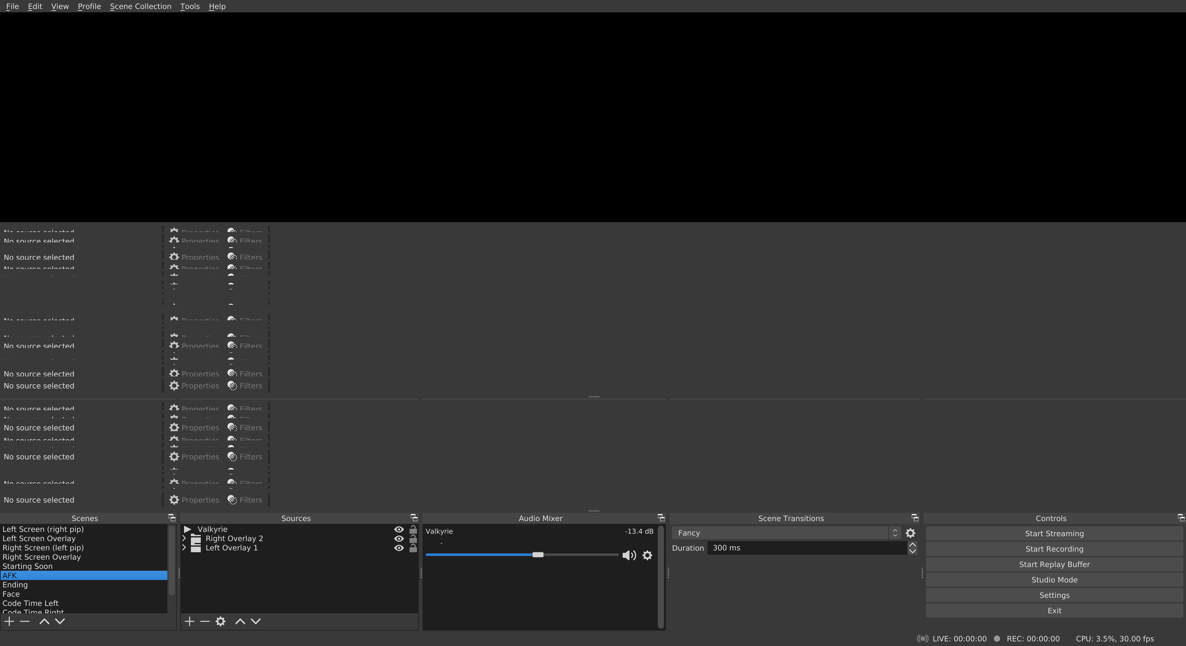
Task: Add a new scene with plus icon
Action: (x=9, y=621)
